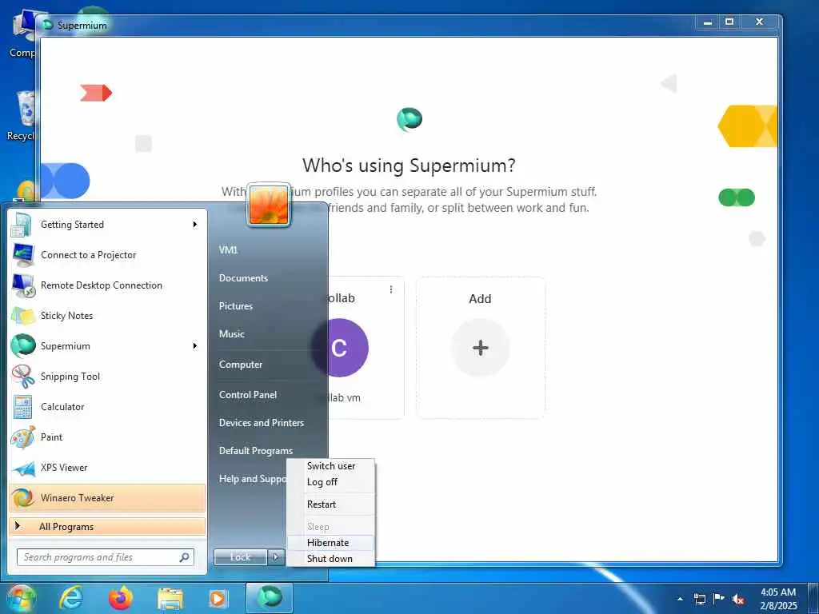Open Internet Explorer from the taskbar
Image resolution: width=819 pixels, height=614 pixels.
coord(70,598)
